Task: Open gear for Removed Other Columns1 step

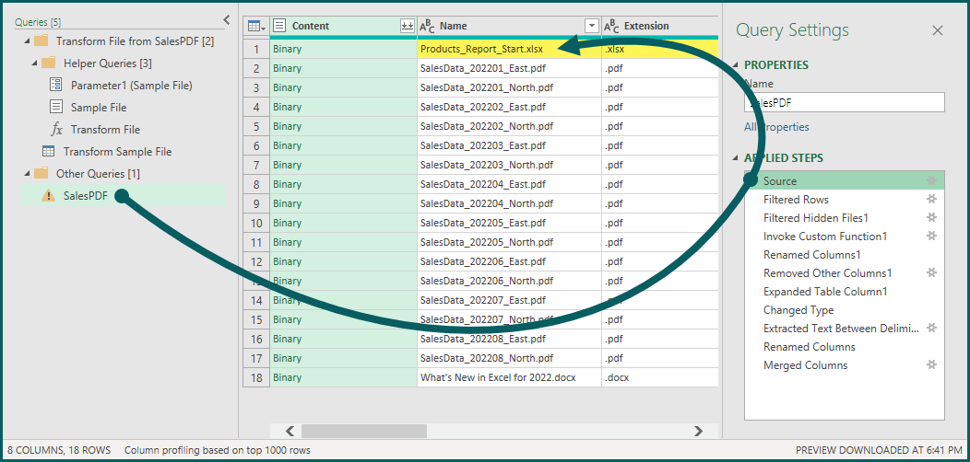Action: 932,273
